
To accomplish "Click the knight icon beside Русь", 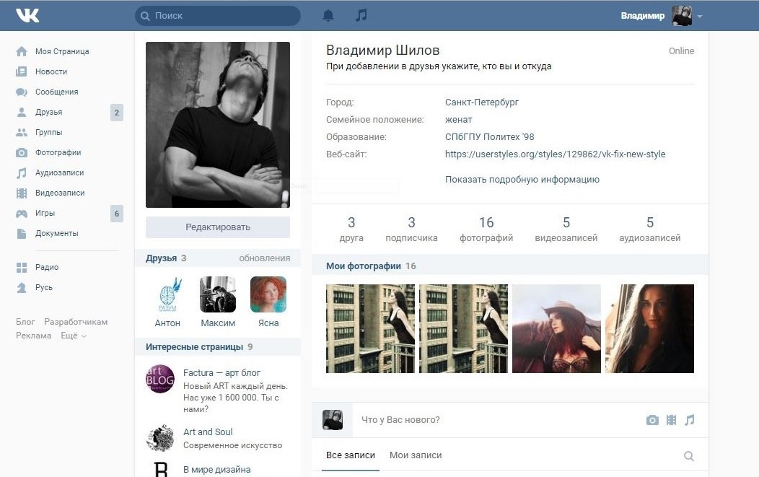I will click(22, 288).
